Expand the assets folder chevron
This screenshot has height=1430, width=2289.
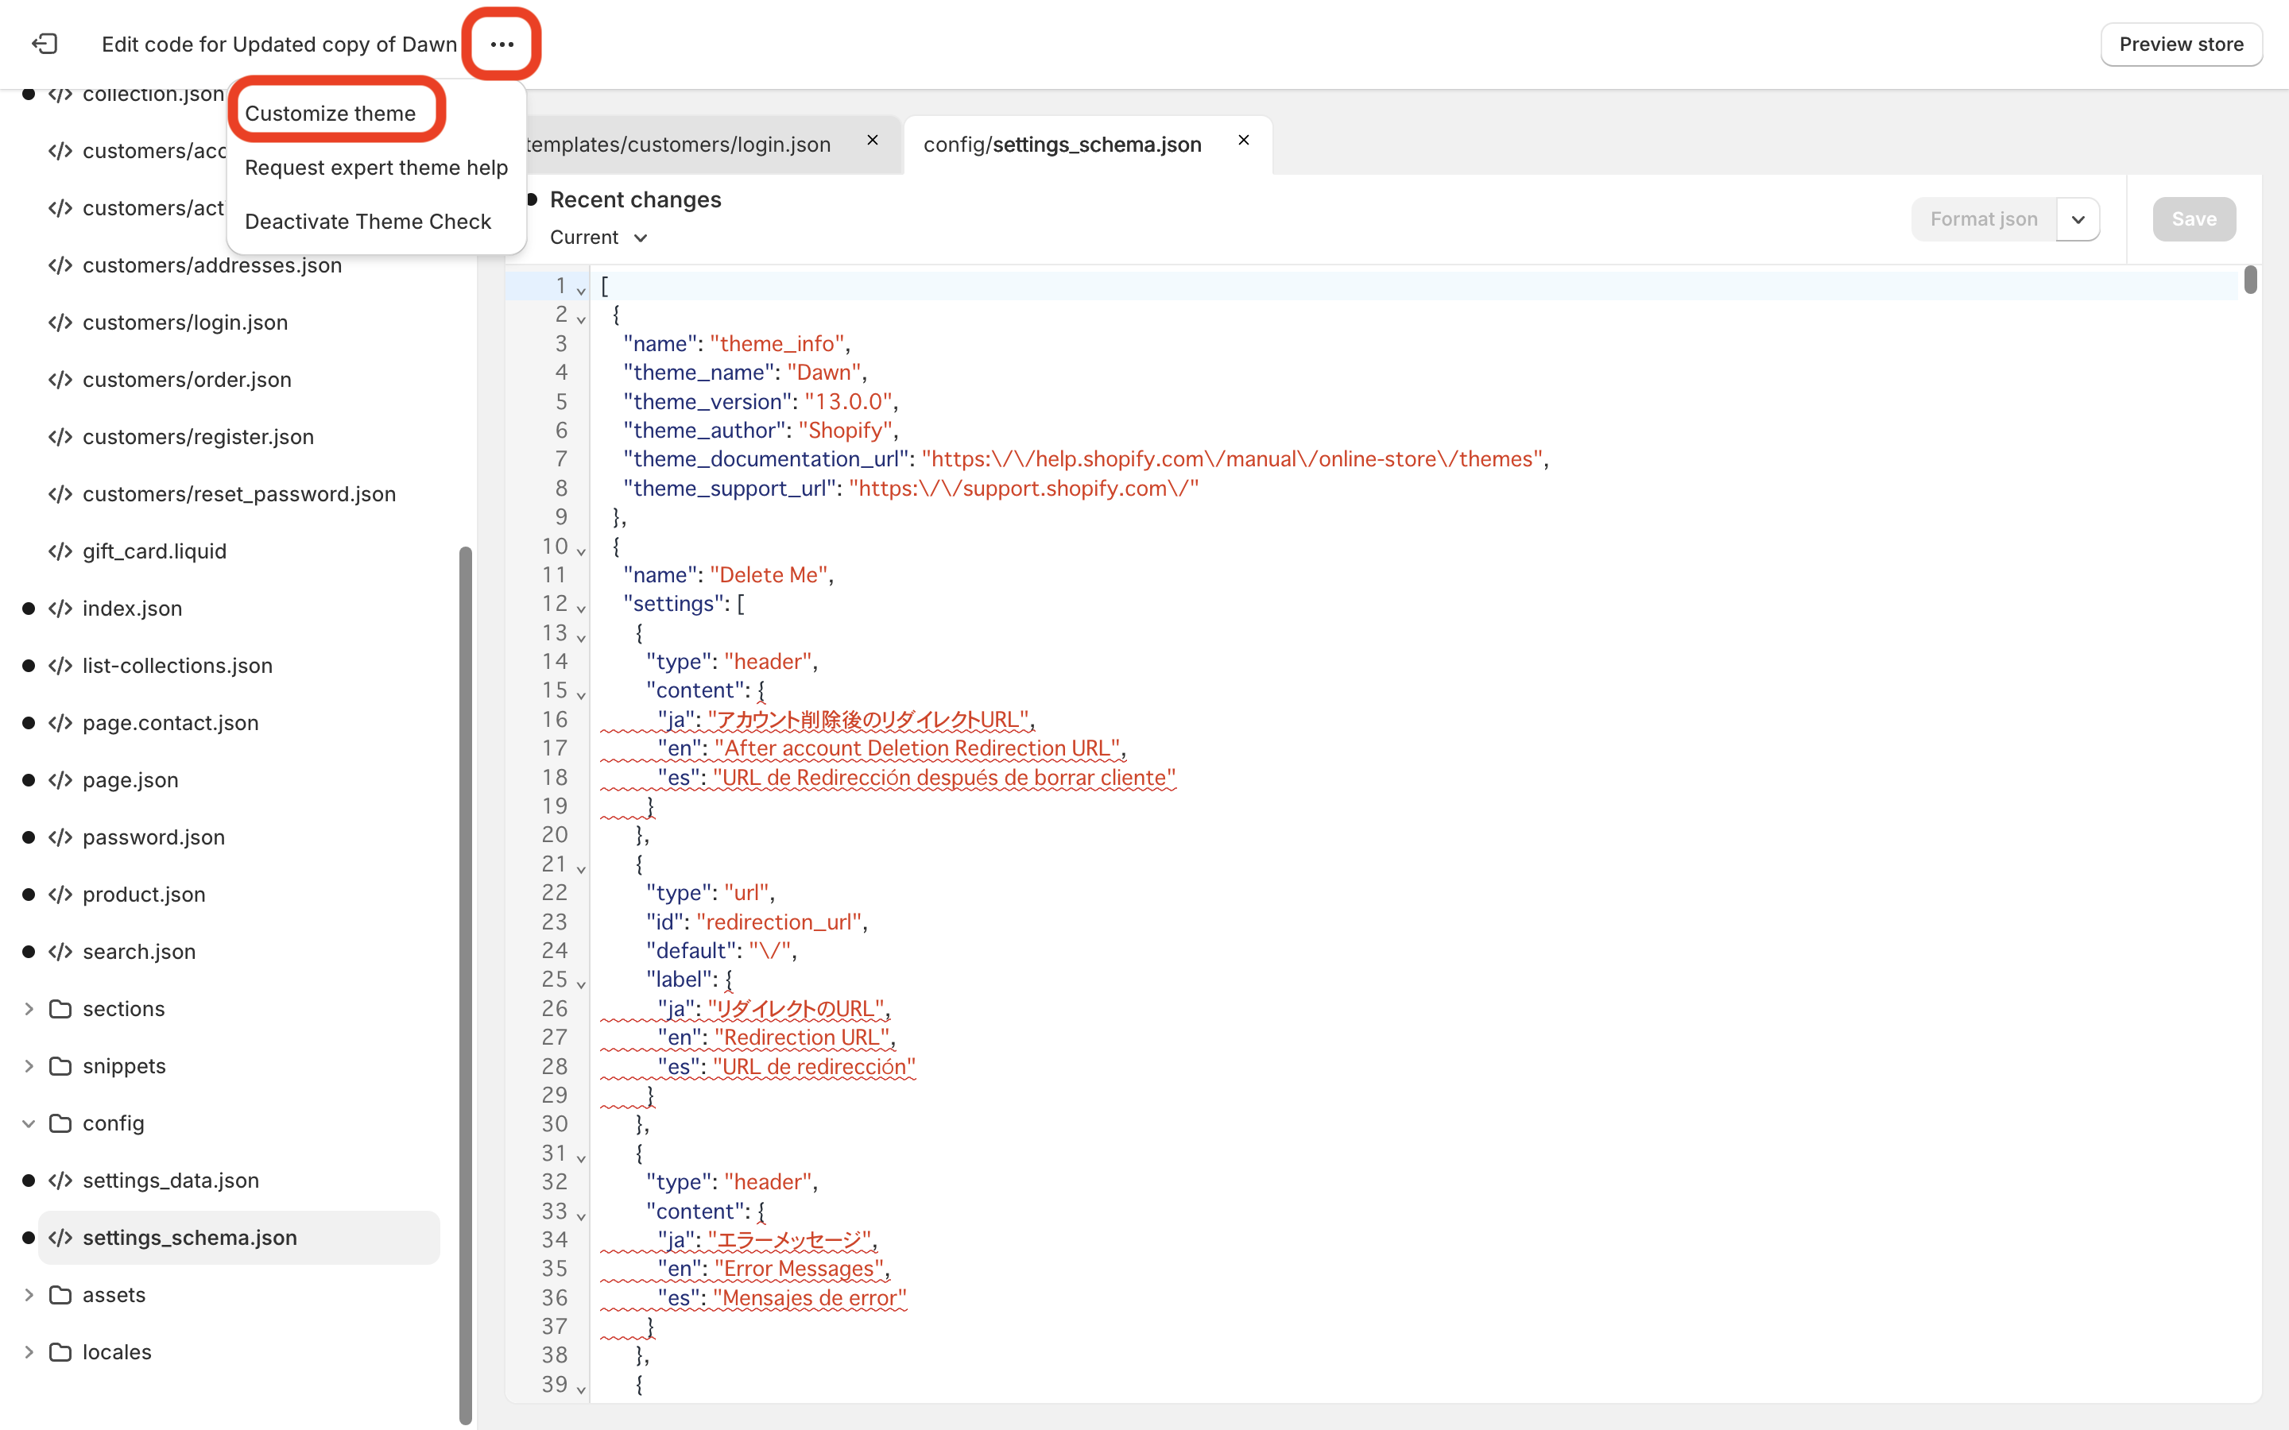coord(29,1295)
